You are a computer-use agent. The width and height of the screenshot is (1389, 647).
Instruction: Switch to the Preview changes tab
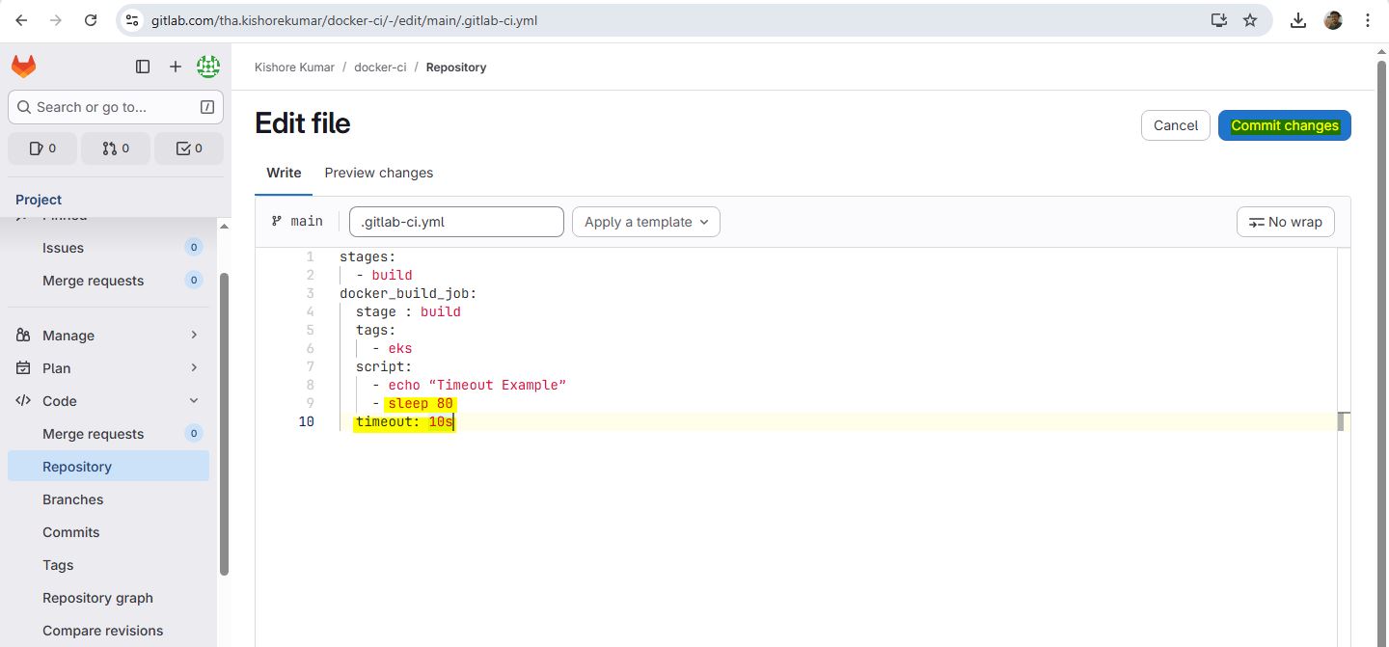click(x=378, y=173)
